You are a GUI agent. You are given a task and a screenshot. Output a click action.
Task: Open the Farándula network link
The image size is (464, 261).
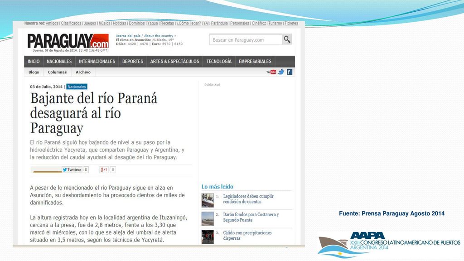point(220,23)
